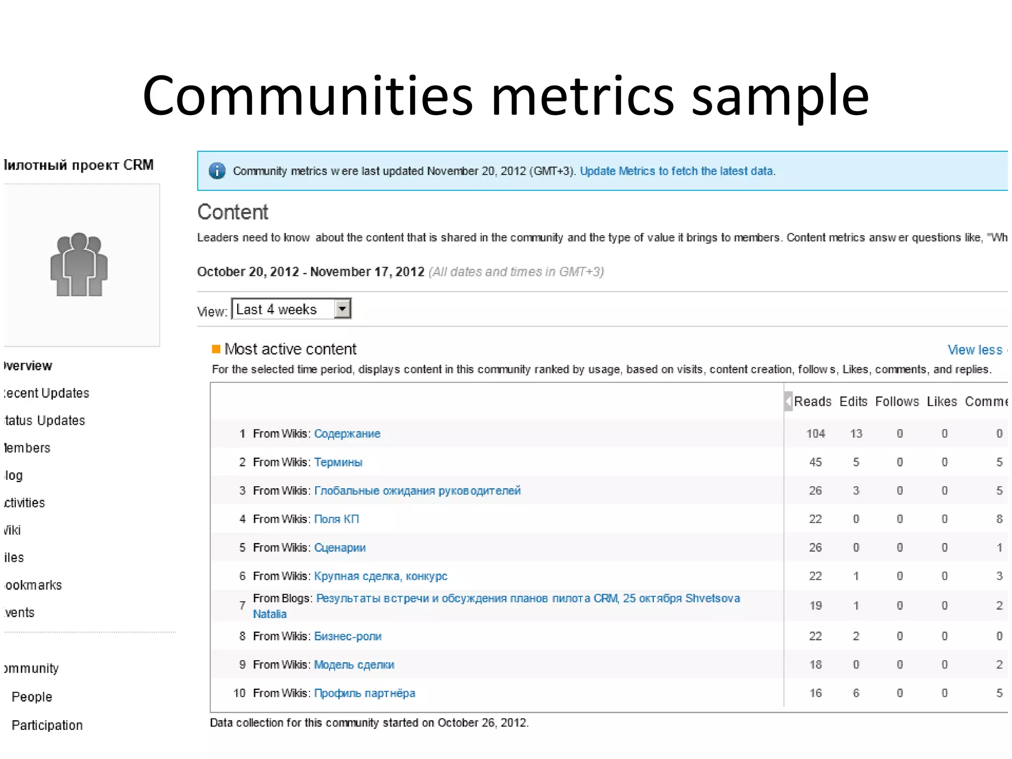Click the reads value 45

(816, 463)
